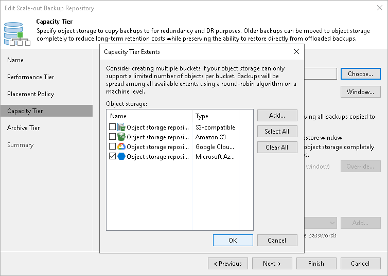
Task: Click Add button in Capacity Tier Extents
Action: click(277, 116)
